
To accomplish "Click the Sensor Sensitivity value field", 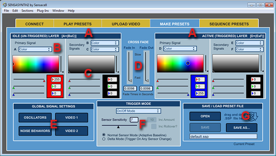I will click(x=134, y=120).
